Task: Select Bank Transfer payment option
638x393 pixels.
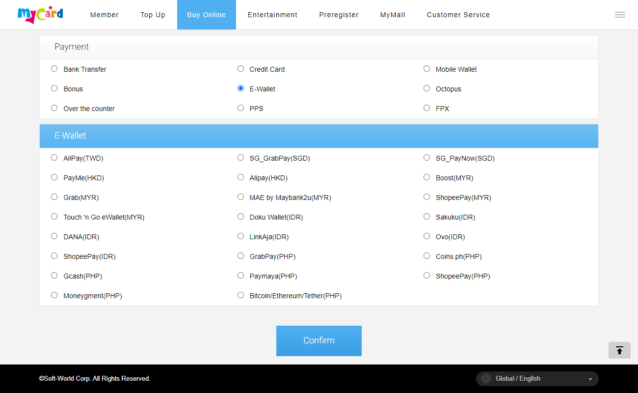Action: coord(54,69)
